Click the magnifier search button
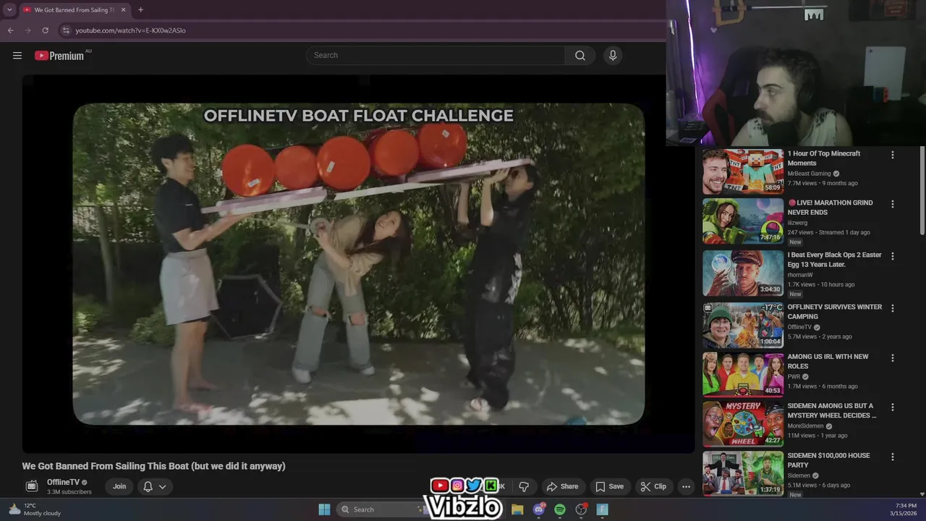This screenshot has width=926, height=521. point(580,56)
